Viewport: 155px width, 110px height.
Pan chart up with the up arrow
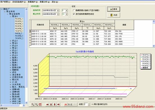point(51,104)
